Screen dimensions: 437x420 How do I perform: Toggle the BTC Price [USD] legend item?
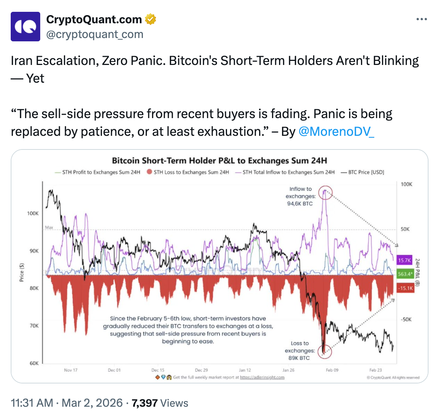coord(362,172)
